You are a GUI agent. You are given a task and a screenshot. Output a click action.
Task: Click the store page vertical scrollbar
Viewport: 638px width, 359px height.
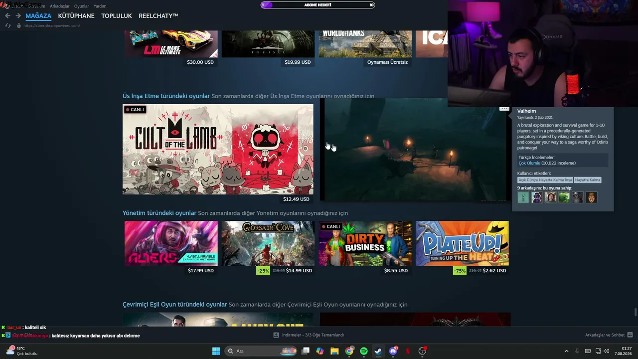click(635, 313)
